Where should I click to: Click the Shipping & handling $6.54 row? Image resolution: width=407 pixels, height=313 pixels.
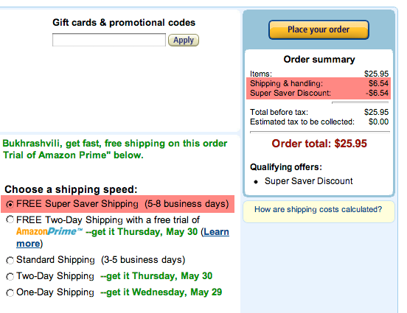[x=319, y=83]
